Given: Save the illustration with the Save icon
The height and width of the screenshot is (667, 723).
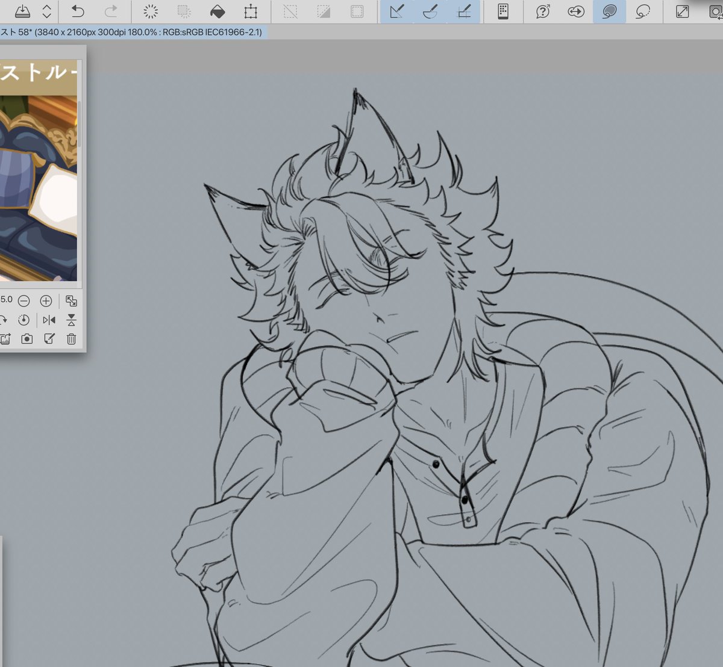Looking at the screenshot, I should pos(22,11).
